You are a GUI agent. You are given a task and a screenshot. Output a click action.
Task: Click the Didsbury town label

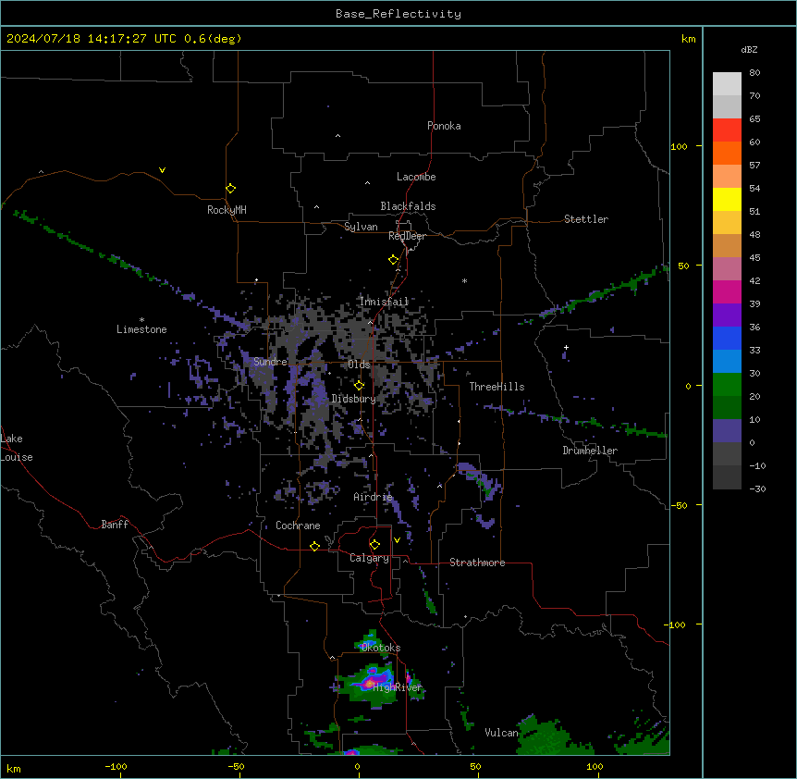pyautogui.click(x=354, y=399)
